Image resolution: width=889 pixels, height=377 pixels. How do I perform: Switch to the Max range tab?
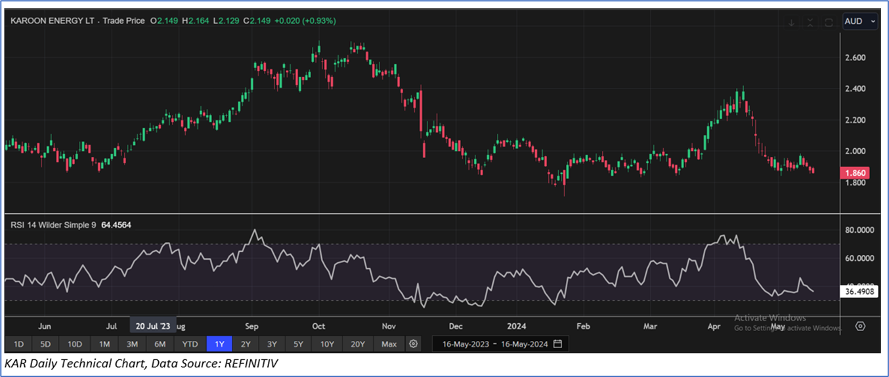[x=389, y=344]
